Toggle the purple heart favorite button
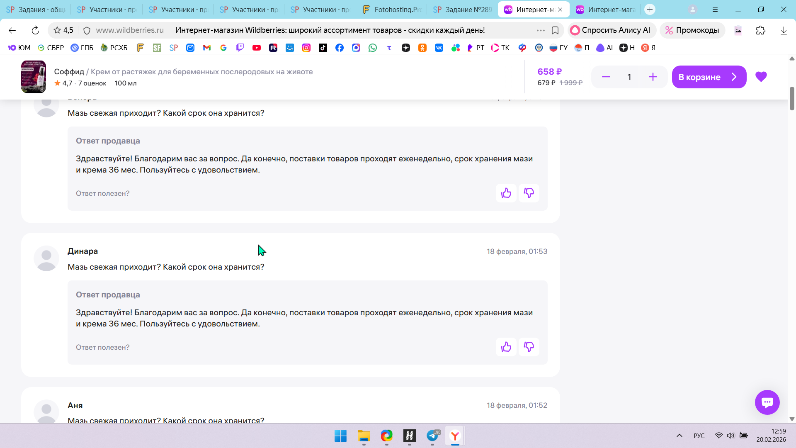This screenshot has height=448, width=796. [x=761, y=77]
